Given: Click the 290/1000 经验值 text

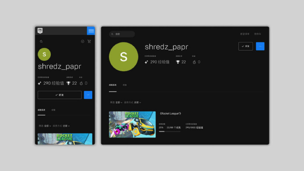Looking at the screenshot, I should click(x=194, y=128).
